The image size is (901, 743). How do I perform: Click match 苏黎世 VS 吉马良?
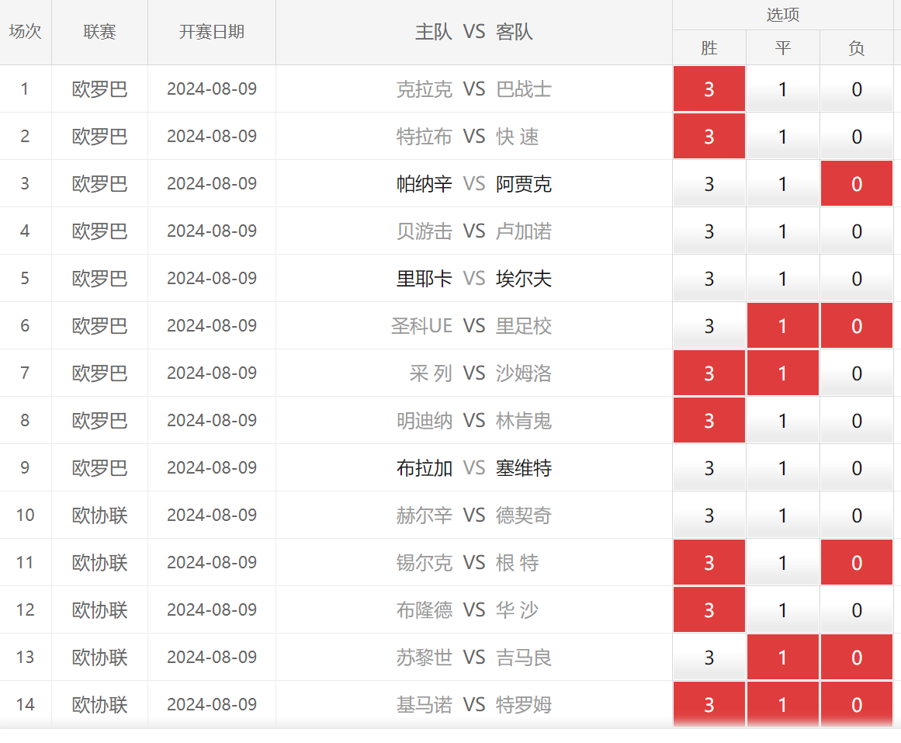pos(474,658)
